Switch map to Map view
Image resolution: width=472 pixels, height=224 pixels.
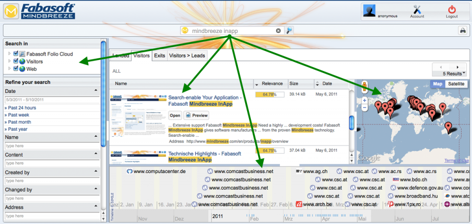[437, 84]
